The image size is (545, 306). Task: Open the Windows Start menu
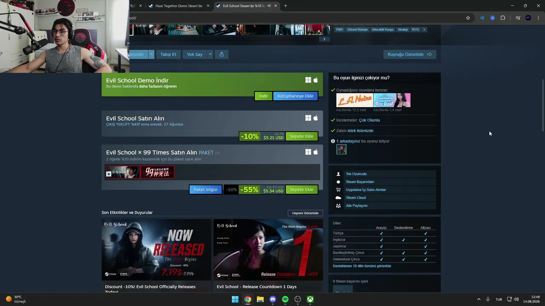point(235,299)
